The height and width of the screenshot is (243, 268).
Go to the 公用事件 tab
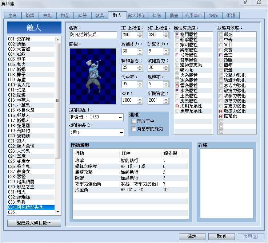click(194, 16)
